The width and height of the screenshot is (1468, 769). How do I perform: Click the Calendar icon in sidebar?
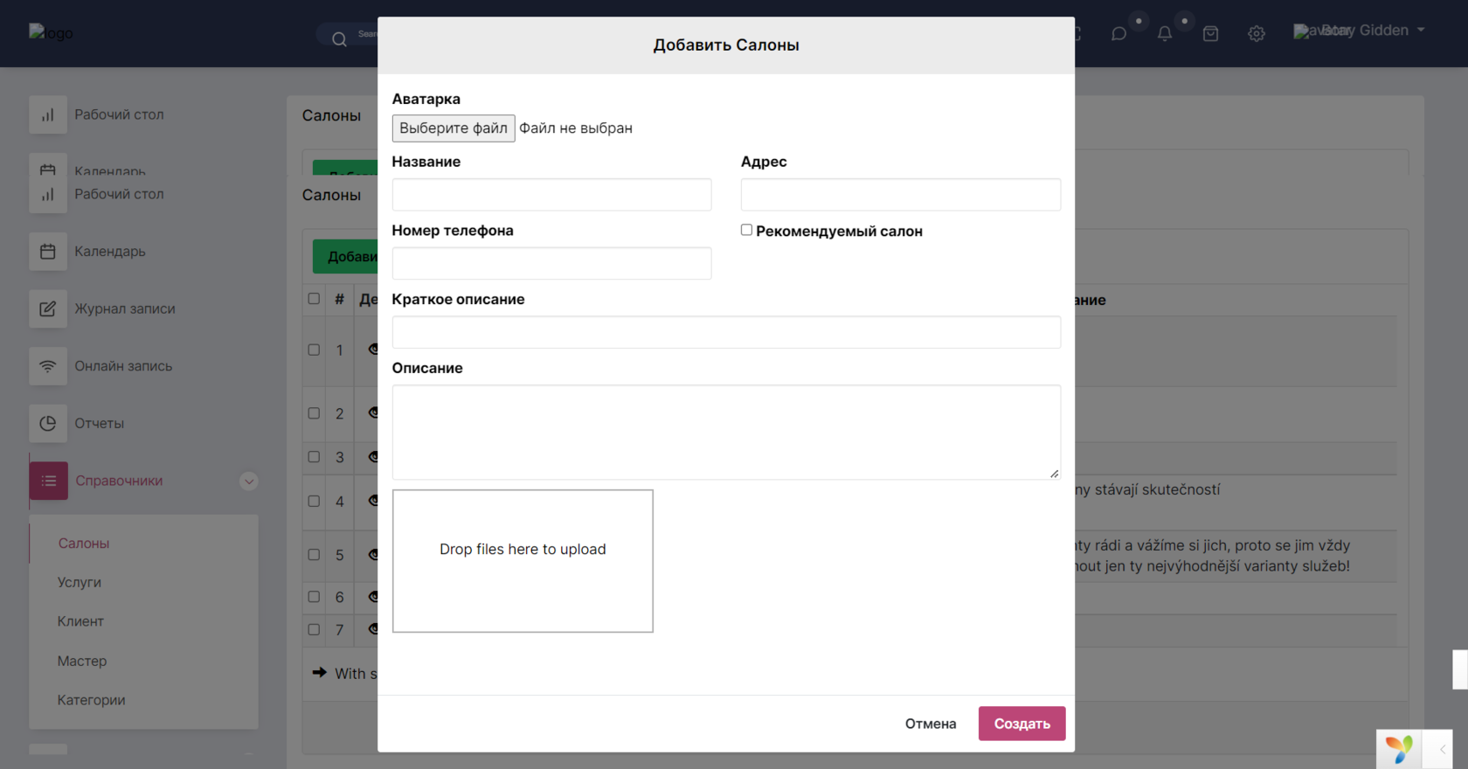[48, 252]
